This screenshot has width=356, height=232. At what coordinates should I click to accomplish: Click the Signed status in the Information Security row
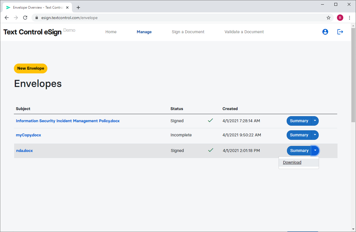177,121
